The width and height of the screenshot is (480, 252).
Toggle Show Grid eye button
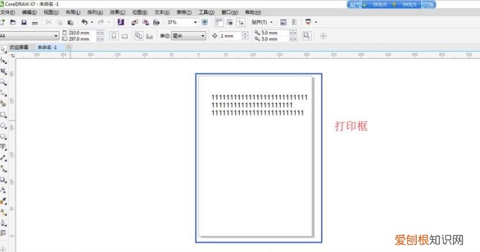point(230,22)
